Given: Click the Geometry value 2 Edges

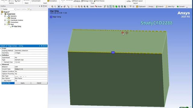Looking at the screenshot, I should [x=31, y=53].
